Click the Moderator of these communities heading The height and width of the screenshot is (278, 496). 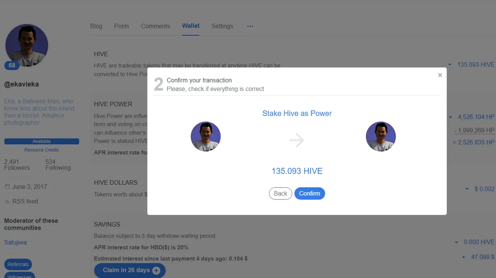31,224
